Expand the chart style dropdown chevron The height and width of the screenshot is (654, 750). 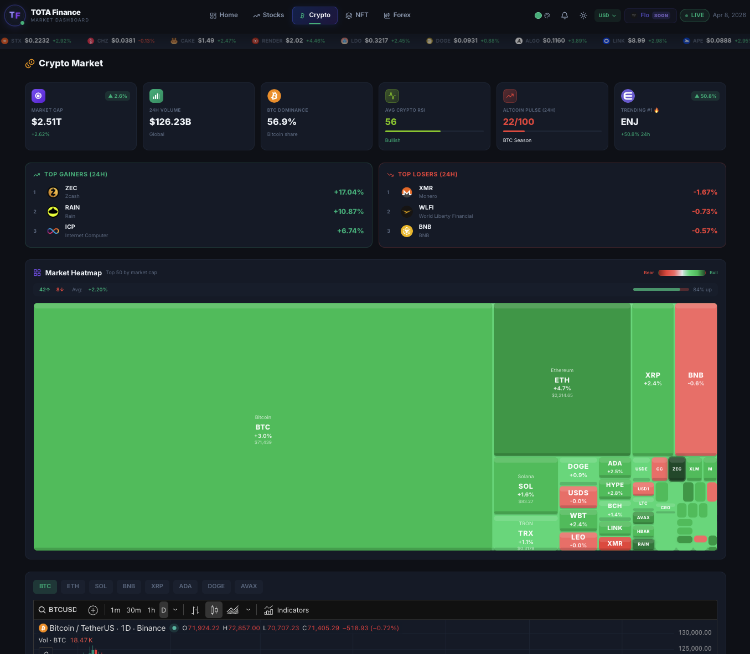click(x=248, y=610)
